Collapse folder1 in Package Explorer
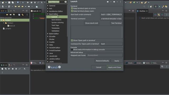 coord(1,20)
